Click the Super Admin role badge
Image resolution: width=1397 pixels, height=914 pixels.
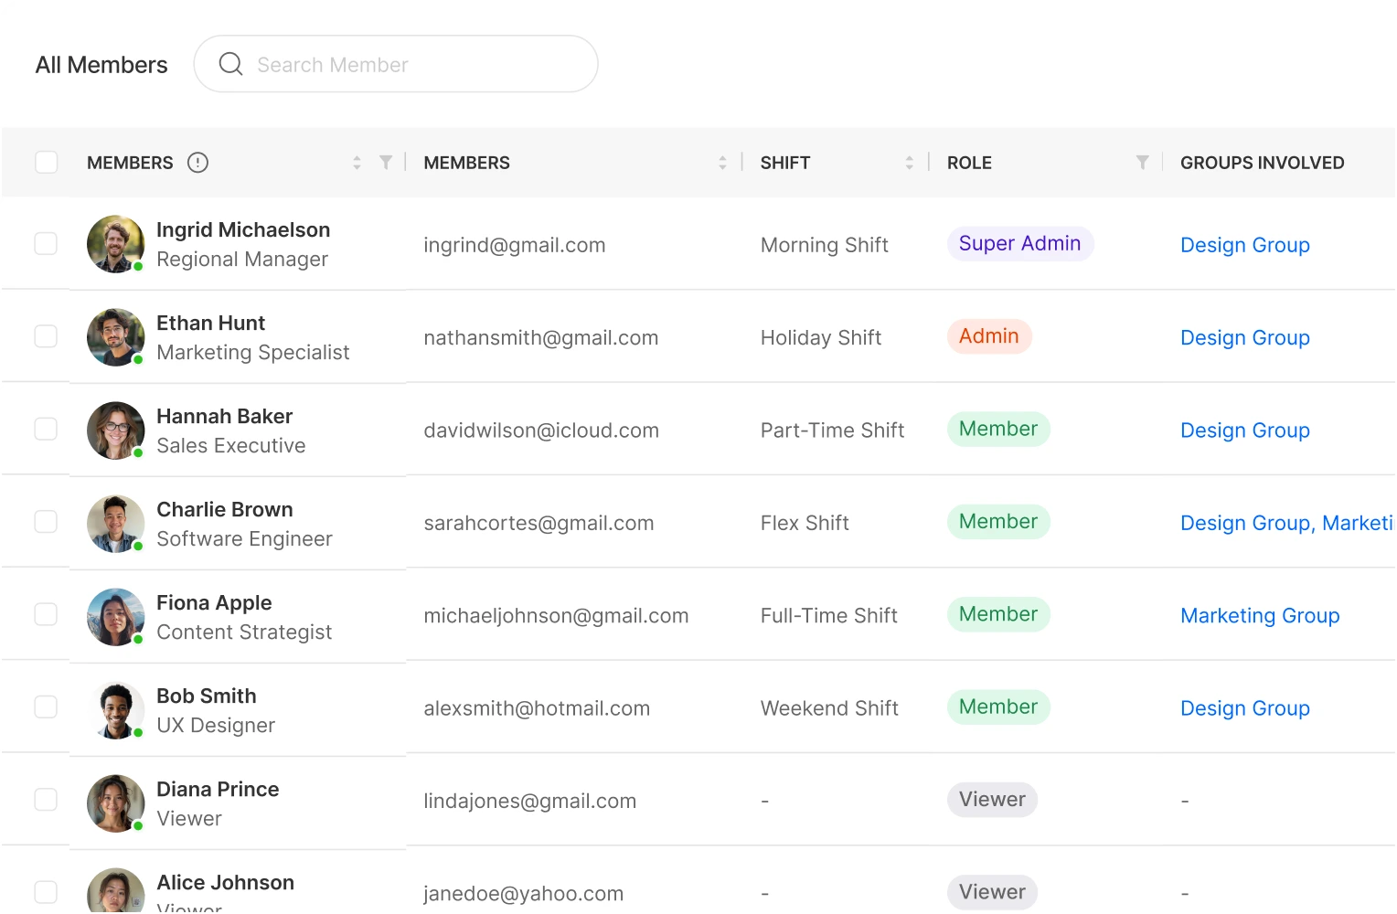pos(1020,244)
